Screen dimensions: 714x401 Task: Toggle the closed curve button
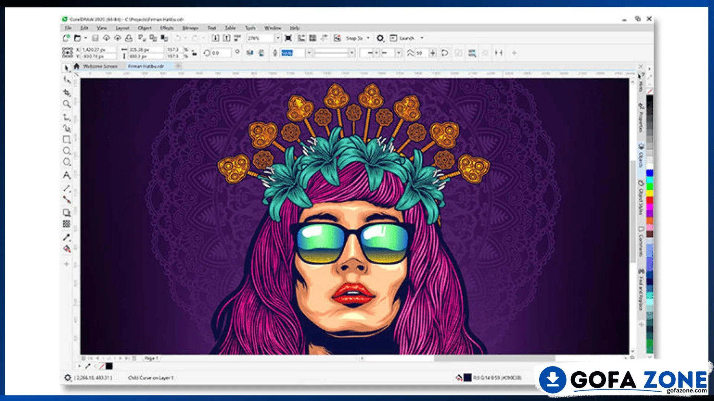click(445, 53)
